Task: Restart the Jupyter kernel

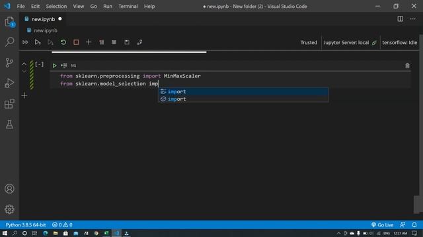Action: coord(63,42)
